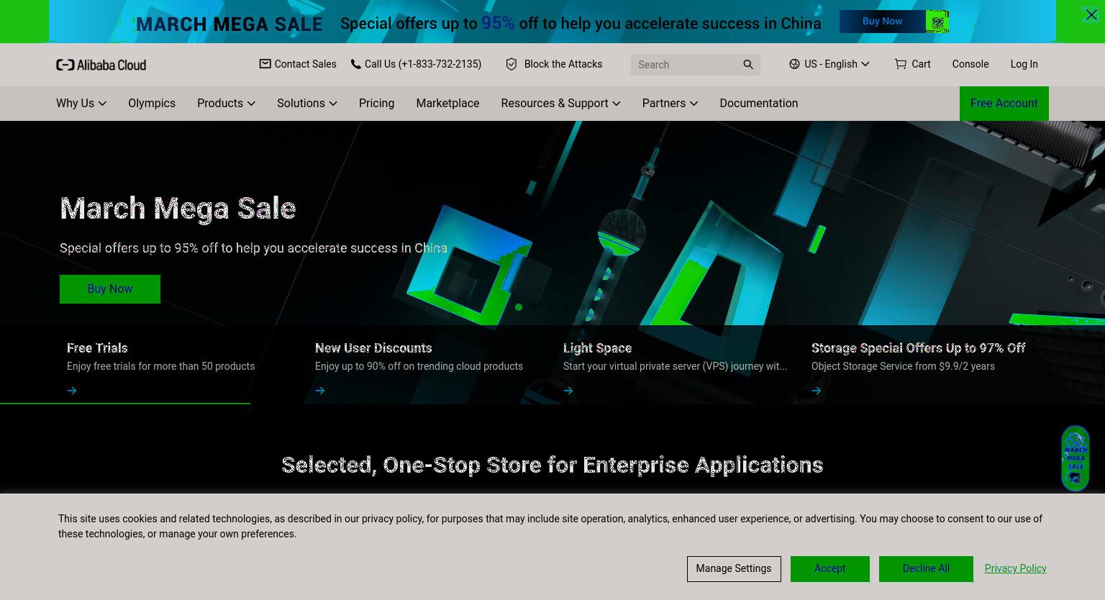This screenshot has height=600, width=1105.
Task: Open the Olympics nav item
Action: (152, 103)
